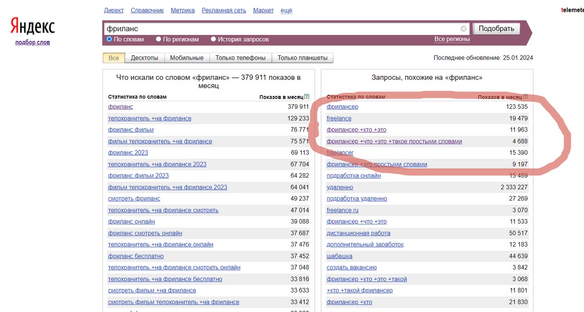584x312 pixels.
Task: Open the 'подработка онлайн' link
Action: pos(353,176)
